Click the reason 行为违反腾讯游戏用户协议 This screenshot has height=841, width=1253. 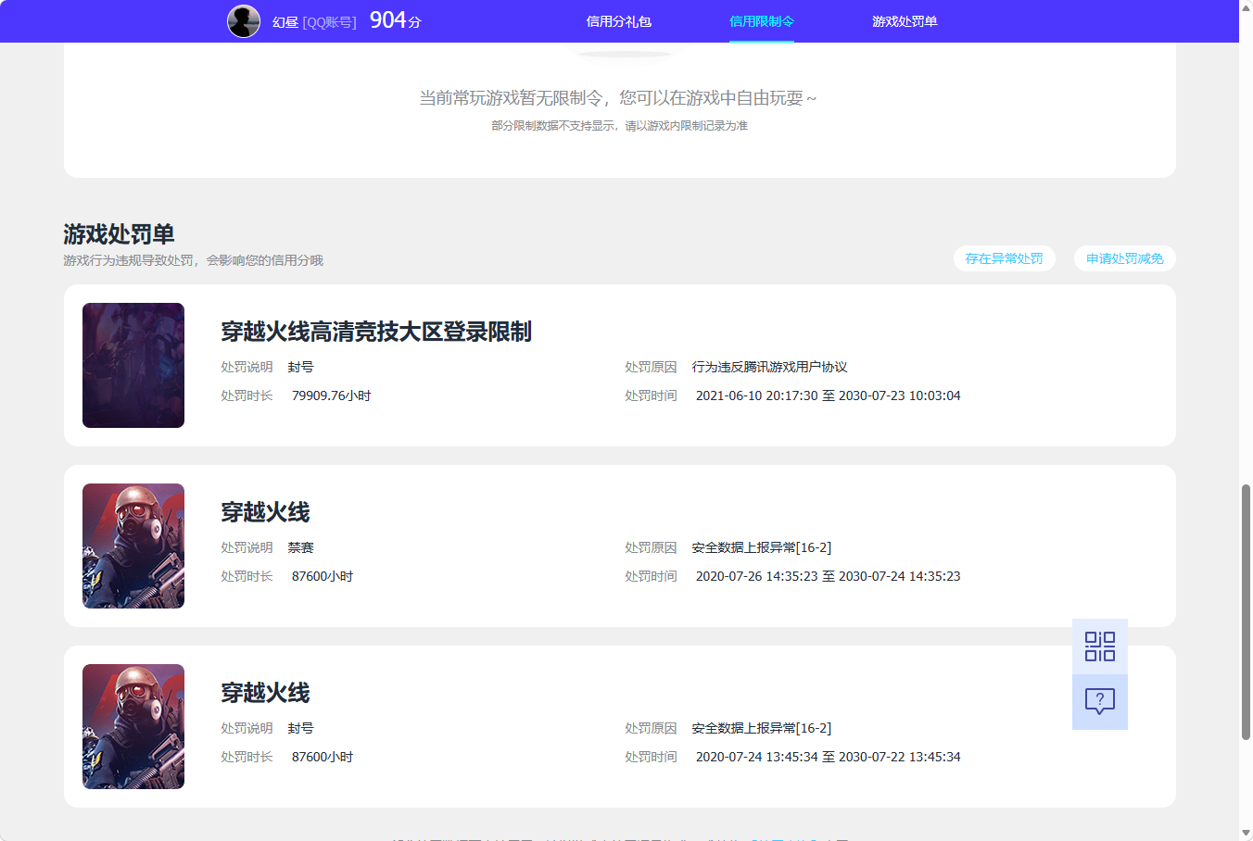pos(769,367)
